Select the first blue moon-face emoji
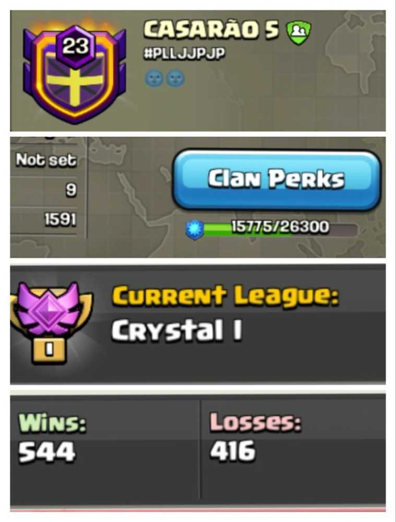396x522 pixels. (x=154, y=79)
